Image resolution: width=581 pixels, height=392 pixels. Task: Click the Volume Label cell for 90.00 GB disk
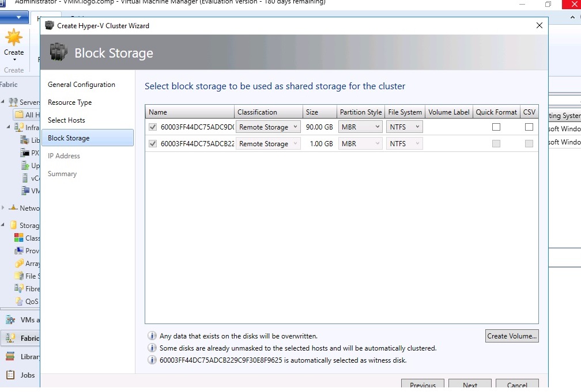coord(448,127)
